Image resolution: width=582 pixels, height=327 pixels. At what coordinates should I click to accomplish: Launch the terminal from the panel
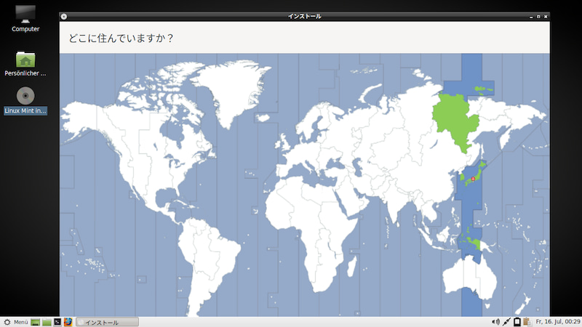point(57,322)
